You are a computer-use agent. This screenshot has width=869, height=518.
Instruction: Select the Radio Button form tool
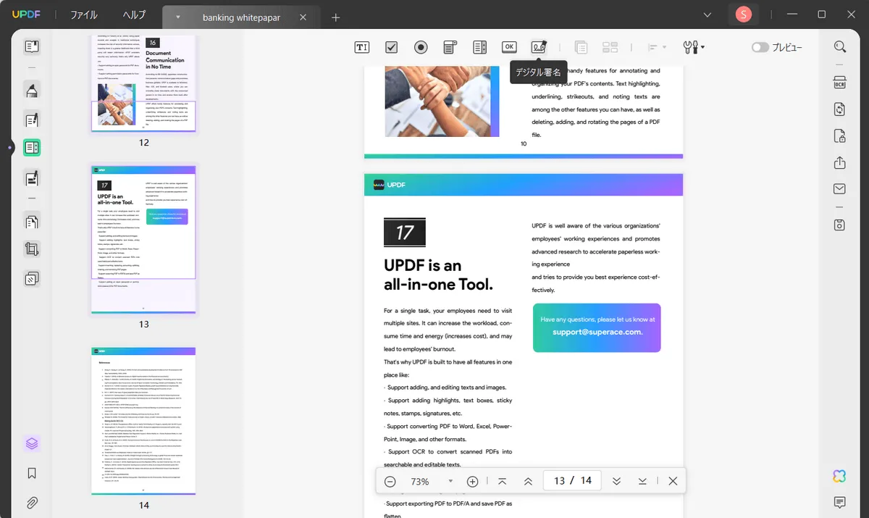421,47
